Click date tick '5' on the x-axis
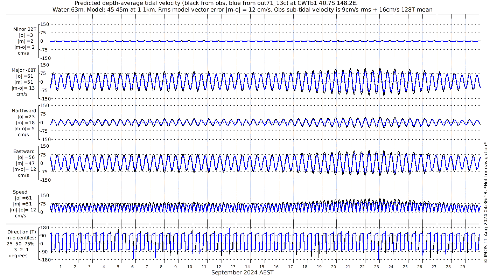Screen dimensions: 490x280 118,267
